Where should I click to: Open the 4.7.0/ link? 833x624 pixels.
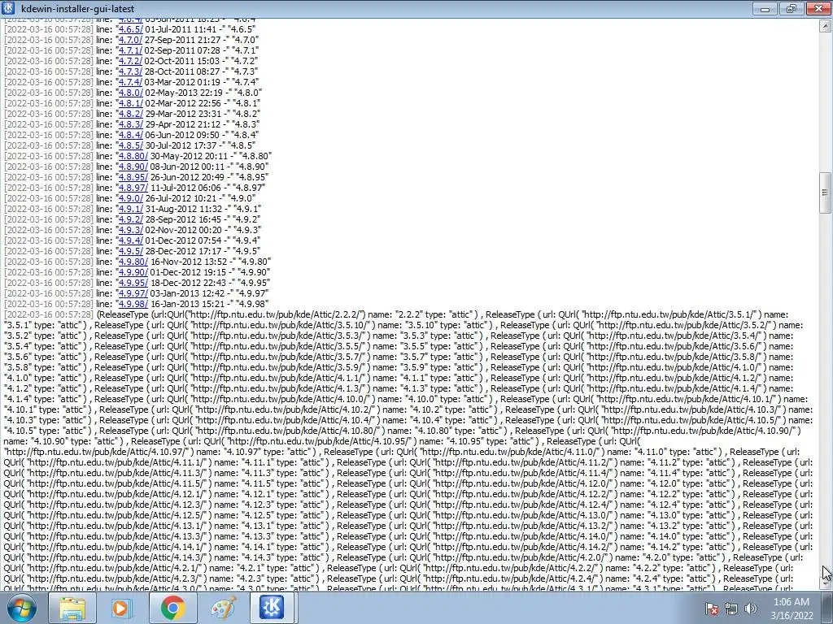pyautogui.click(x=130, y=40)
